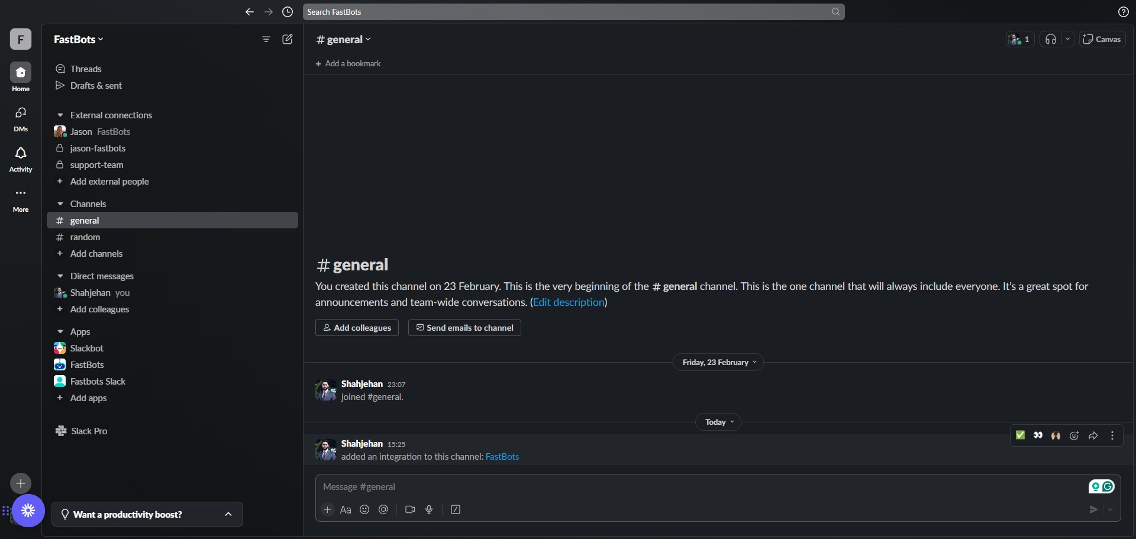The image size is (1136, 539).
Task: Click the search magnifier icon
Action: point(835,12)
